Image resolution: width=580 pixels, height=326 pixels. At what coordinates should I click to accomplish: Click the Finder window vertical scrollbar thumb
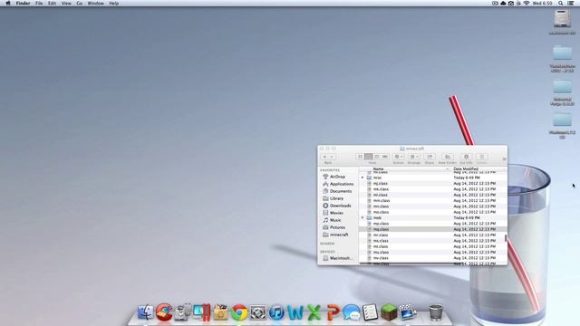506,238
